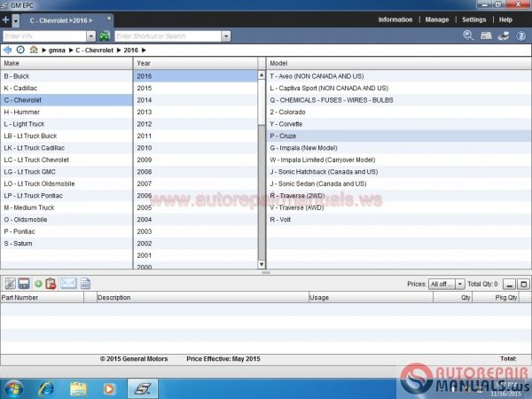Click 2016 in the breadcrumb
This screenshot has width=532, height=399.
click(x=130, y=51)
